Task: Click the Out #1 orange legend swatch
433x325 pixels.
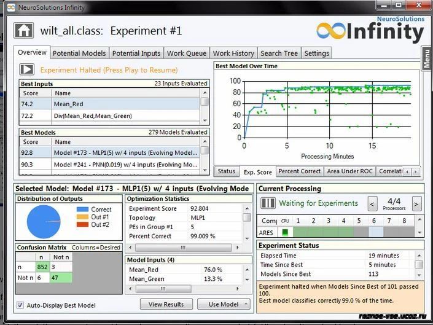Action: pyautogui.click(x=82, y=217)
